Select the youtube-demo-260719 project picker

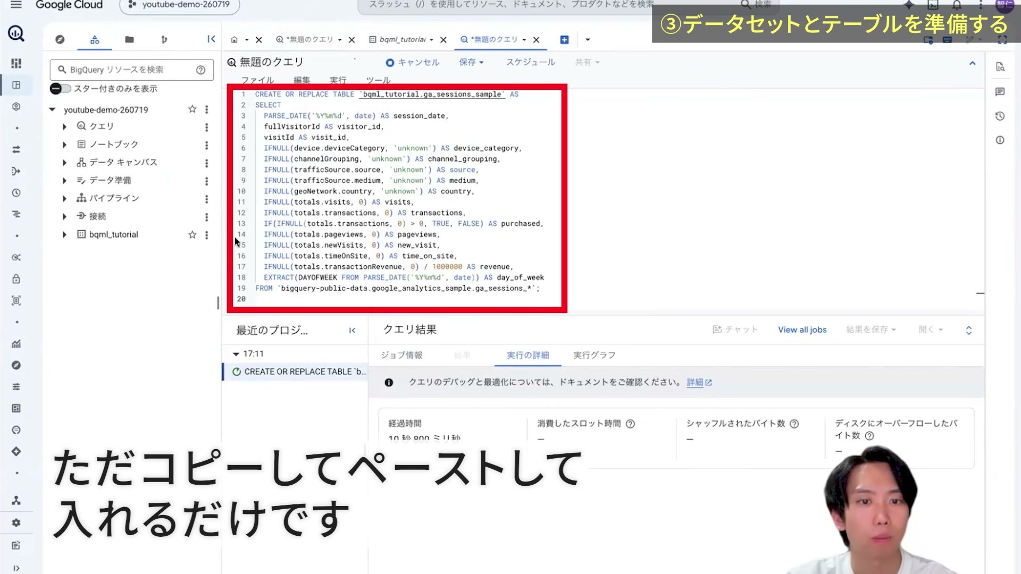tap(180, 5)
